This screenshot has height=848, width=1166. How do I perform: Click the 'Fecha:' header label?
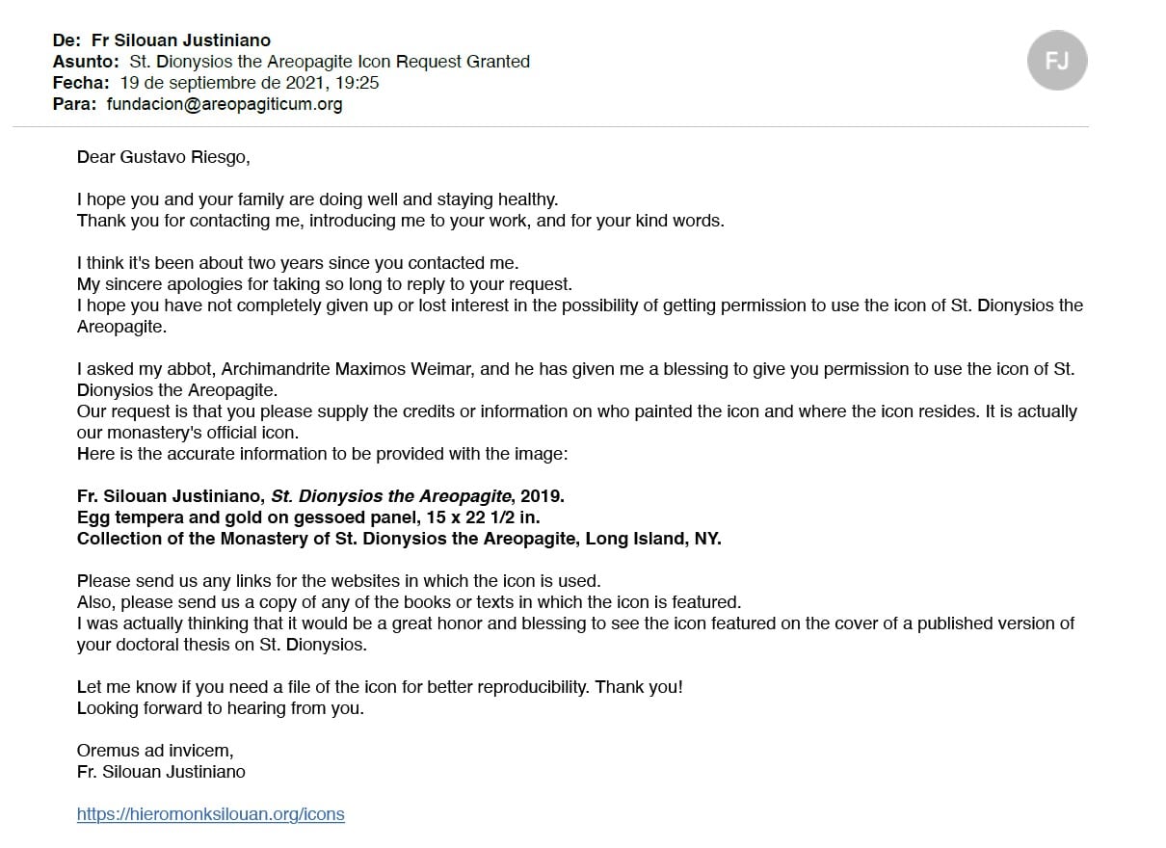pyautogui.click(x=81, y=83)
